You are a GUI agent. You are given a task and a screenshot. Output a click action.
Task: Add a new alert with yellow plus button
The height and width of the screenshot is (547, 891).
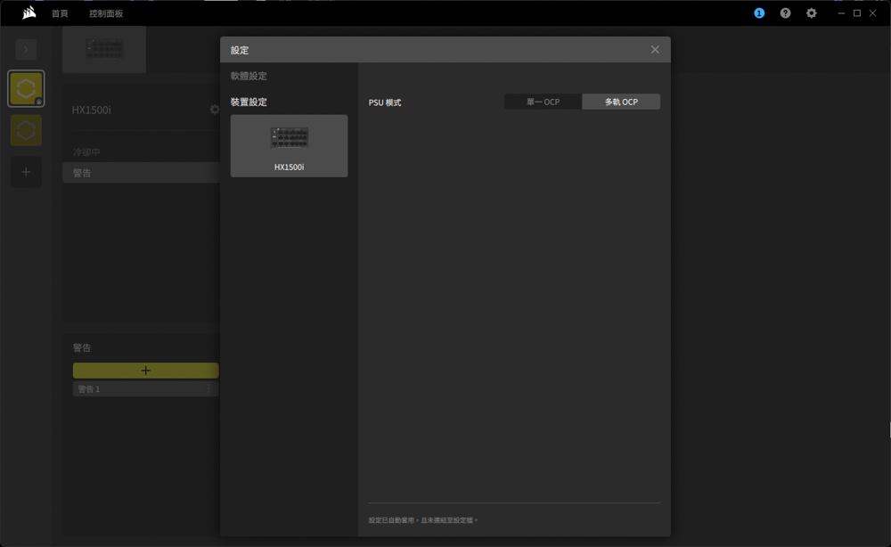(145, 371)
